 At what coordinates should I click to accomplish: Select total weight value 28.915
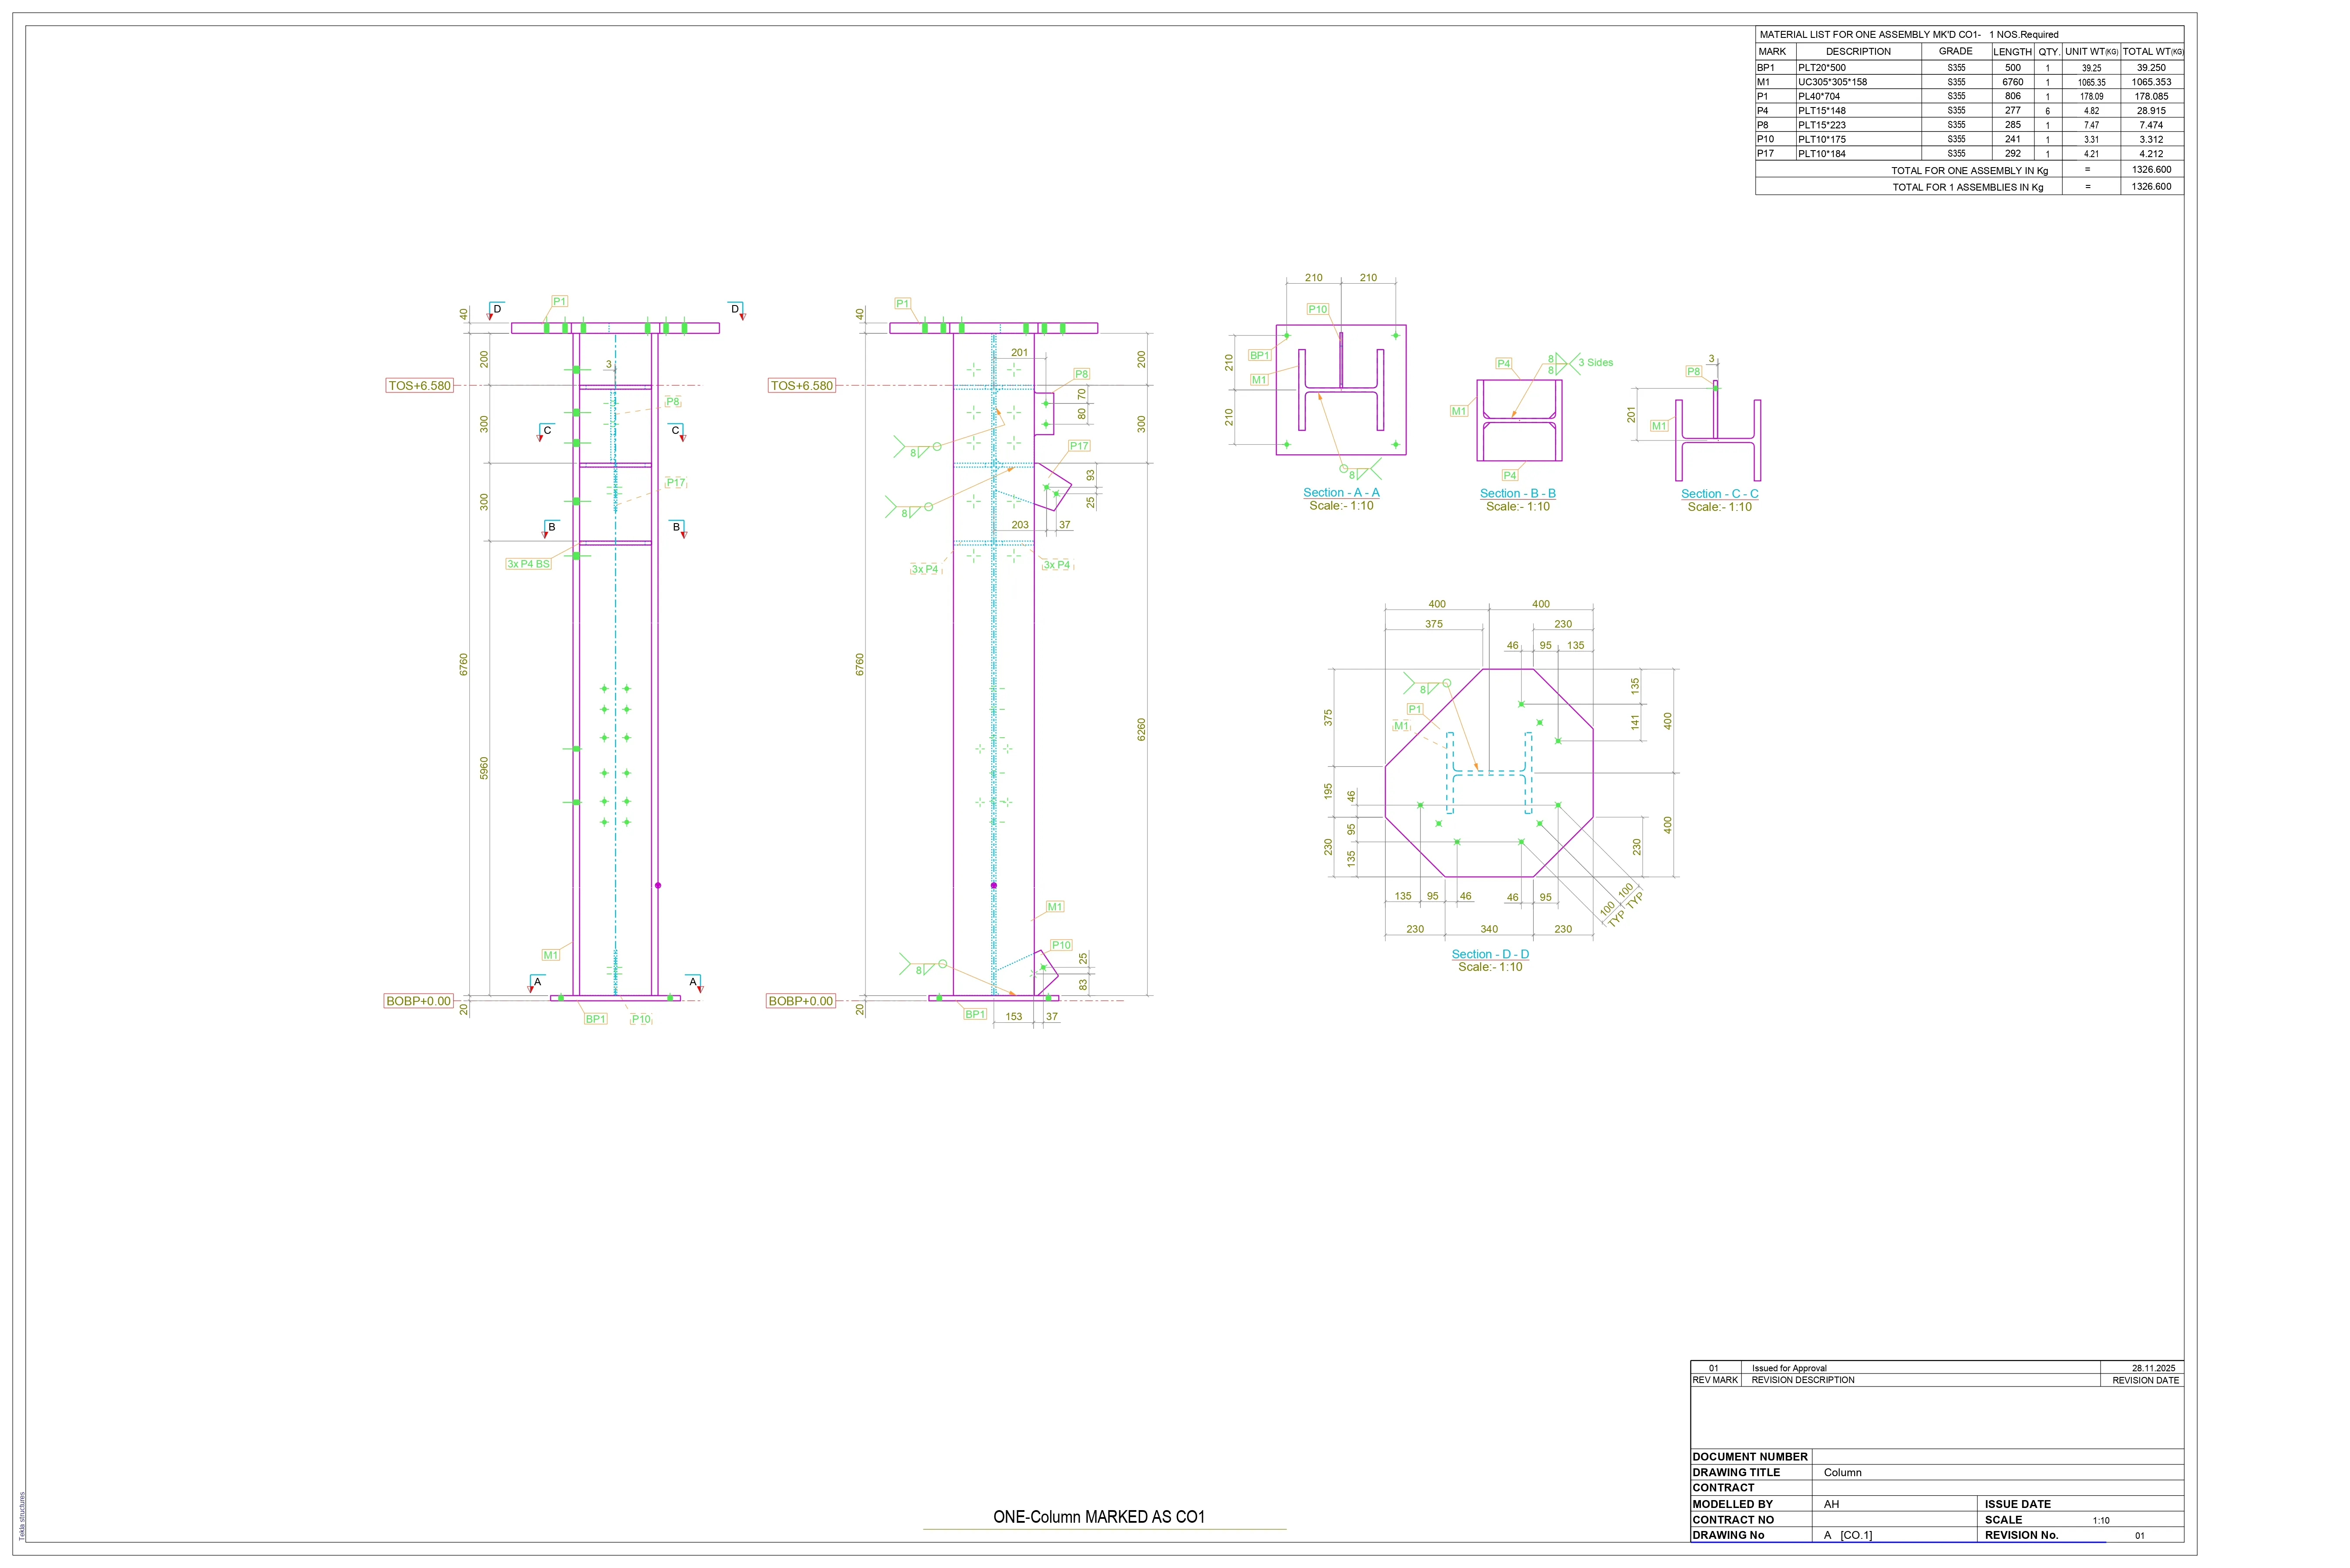(x=2151, y=111)
